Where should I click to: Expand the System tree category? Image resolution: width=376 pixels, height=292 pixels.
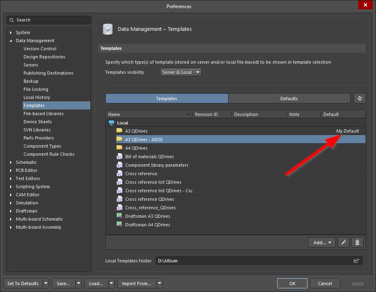point(11,32)
